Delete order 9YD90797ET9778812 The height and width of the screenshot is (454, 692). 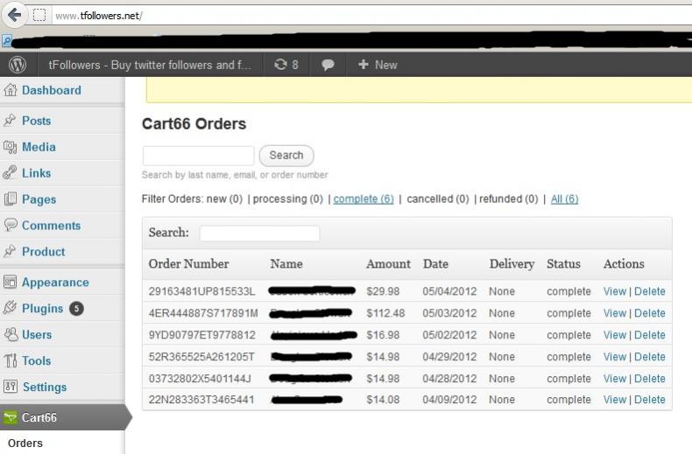650,335
